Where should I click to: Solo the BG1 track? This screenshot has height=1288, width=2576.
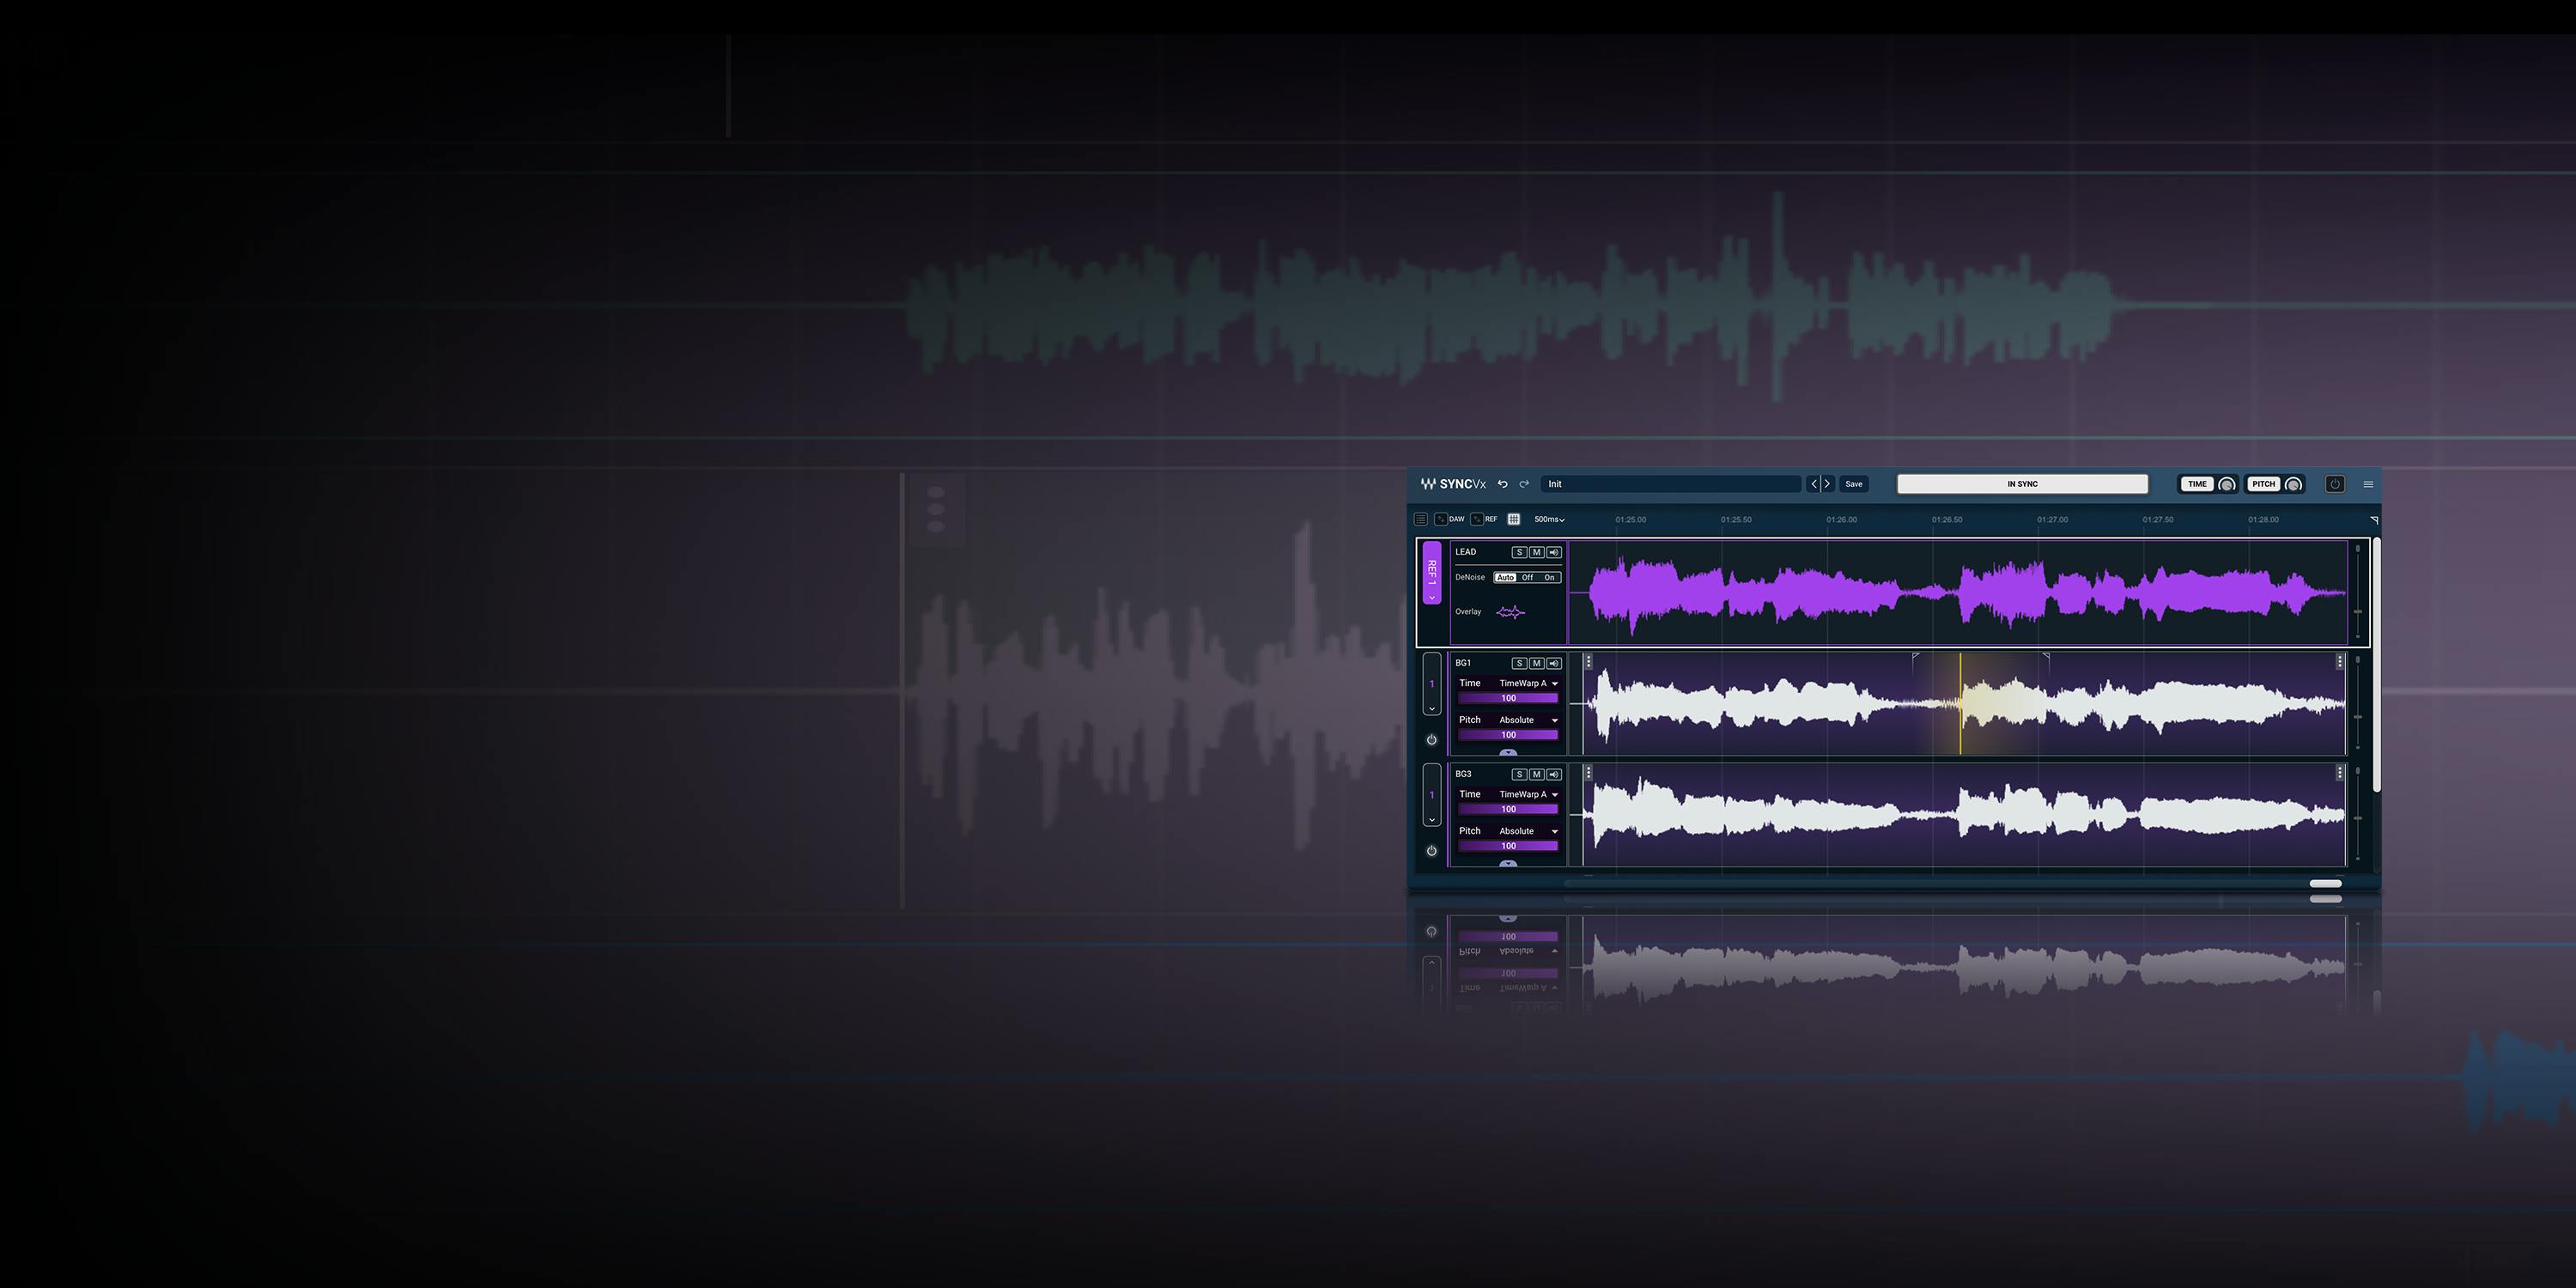[x=1519, y=663]
